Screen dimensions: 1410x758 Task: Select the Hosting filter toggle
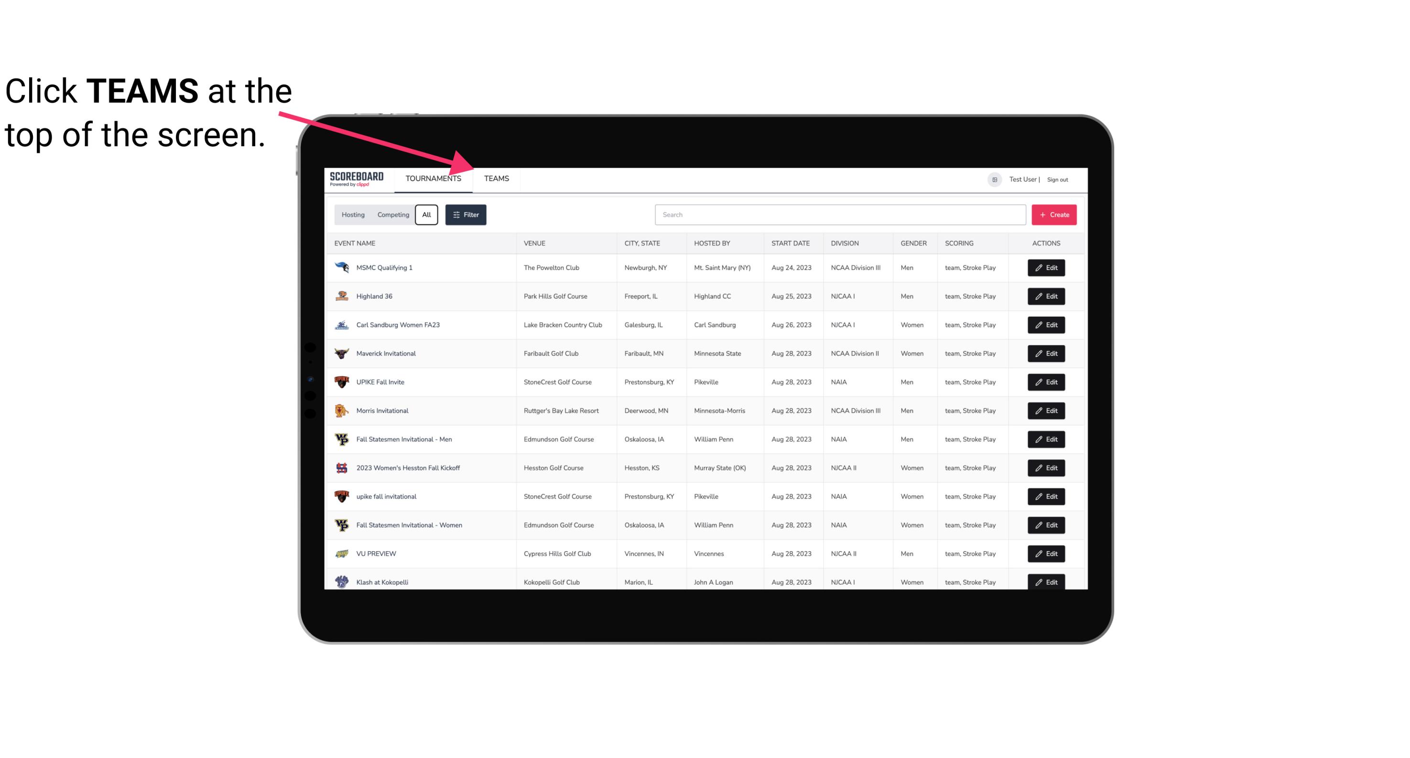point(353,215)
